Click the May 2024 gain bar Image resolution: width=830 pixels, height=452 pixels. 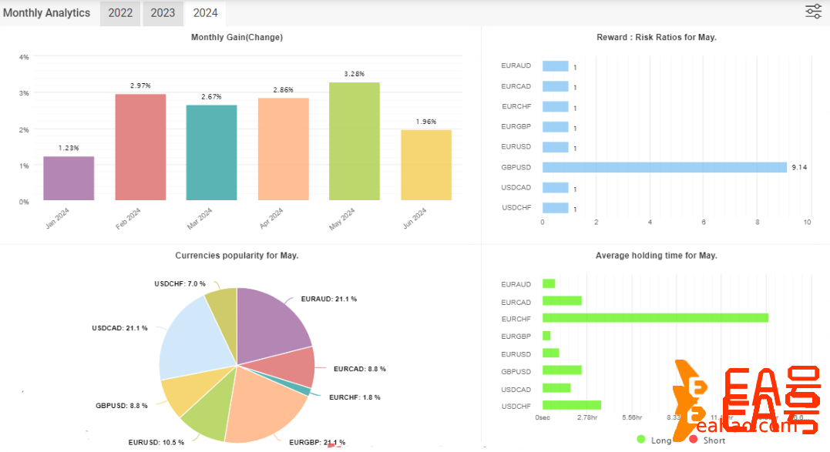[x=354, y=142]
